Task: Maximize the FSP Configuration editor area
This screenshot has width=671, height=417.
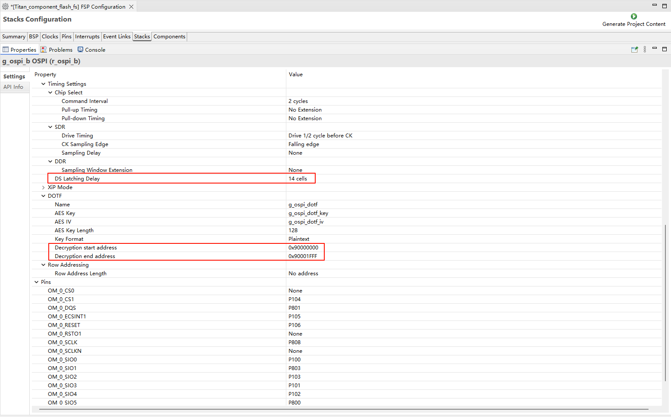Action: (x=664, y=6)
